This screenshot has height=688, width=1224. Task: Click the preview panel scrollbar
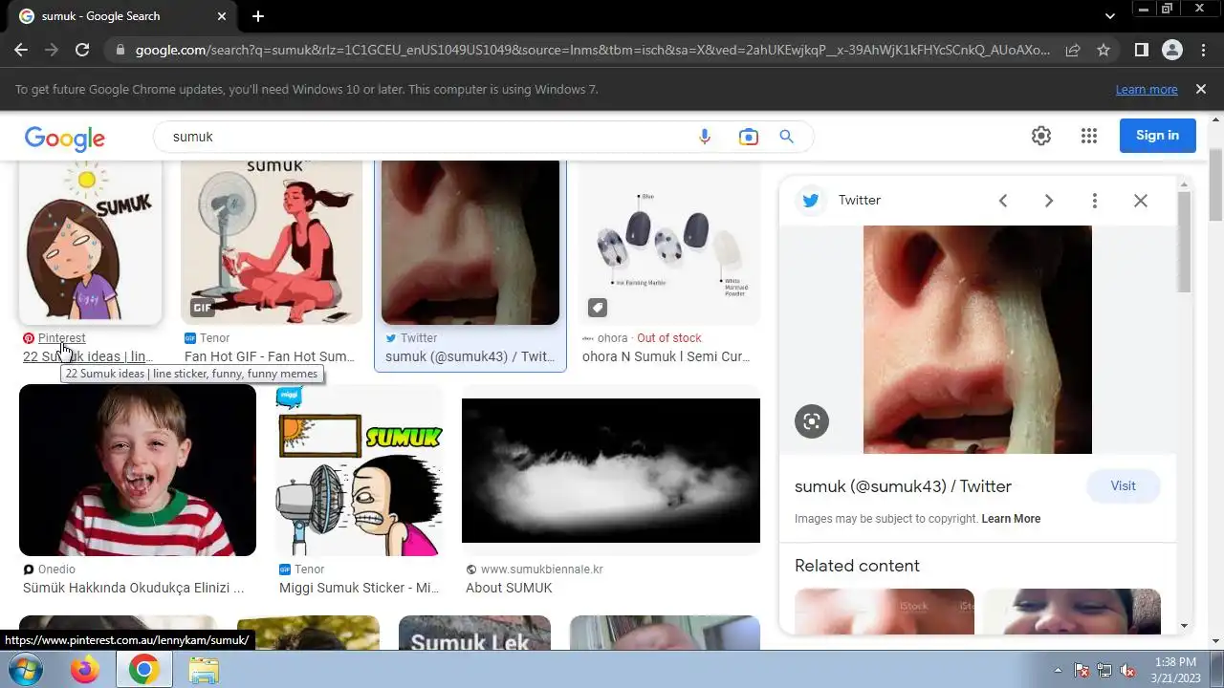1185,242
